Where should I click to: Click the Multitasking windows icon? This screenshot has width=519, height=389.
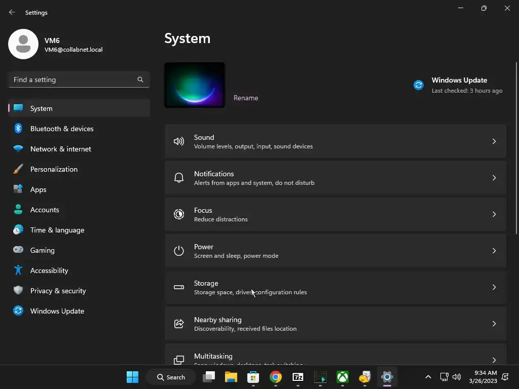click(179, 360)
